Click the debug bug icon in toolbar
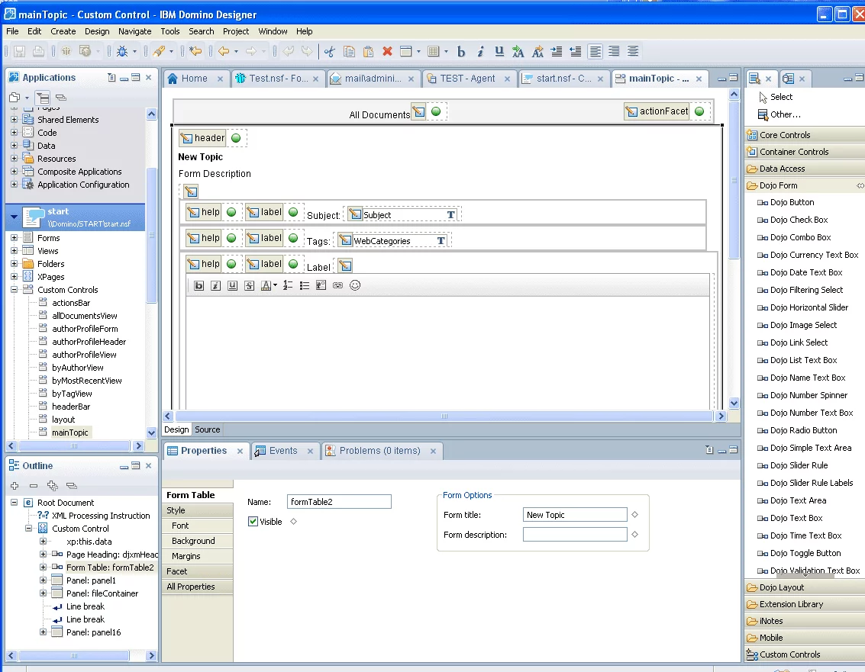This screenshot has height=672, width=865. [x=121, y=52]
